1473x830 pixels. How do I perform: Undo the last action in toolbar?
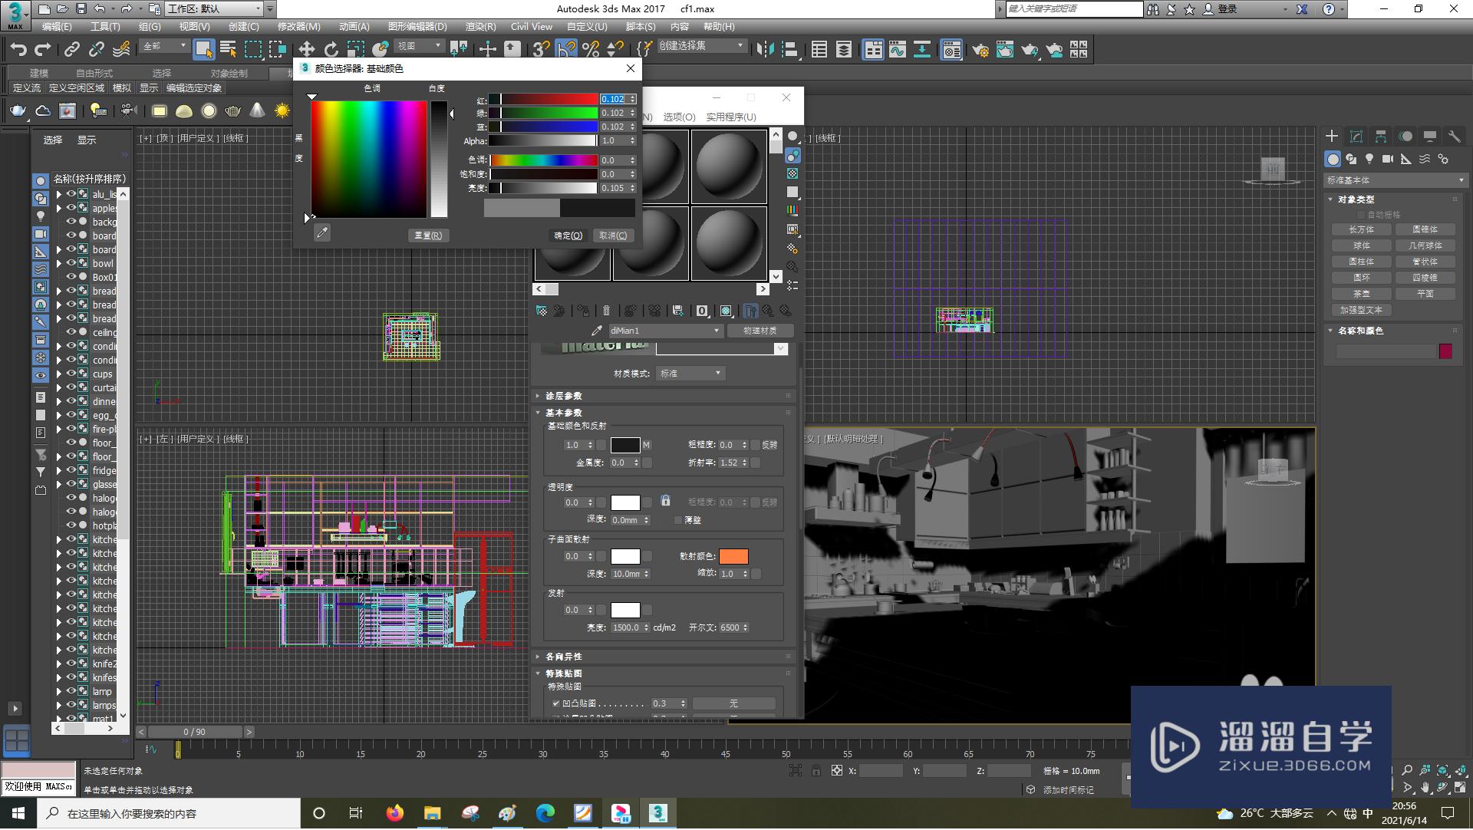[x=18, y=50]
